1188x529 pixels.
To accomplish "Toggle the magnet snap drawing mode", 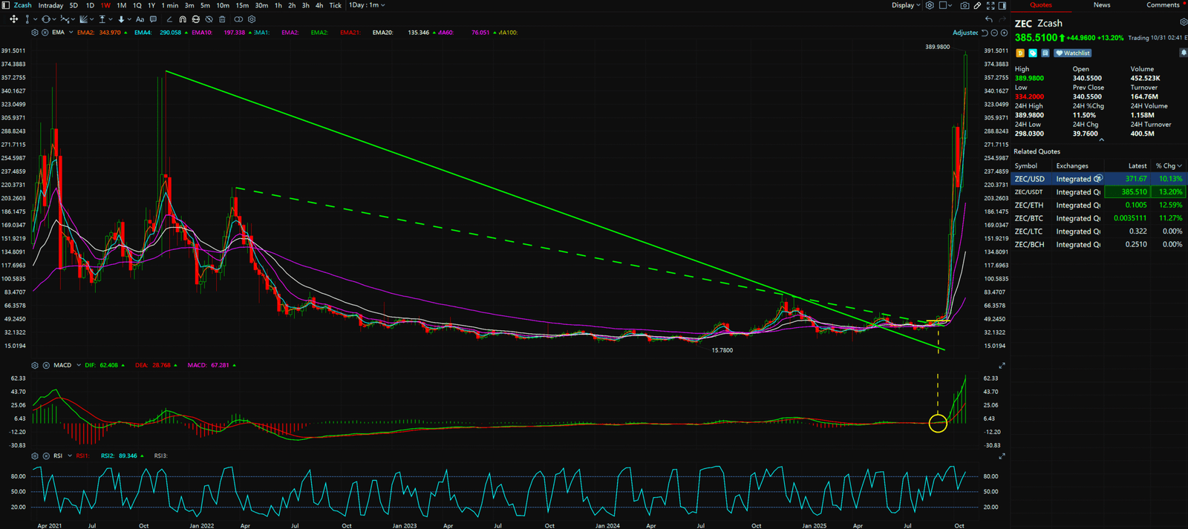I will (183, 19).
